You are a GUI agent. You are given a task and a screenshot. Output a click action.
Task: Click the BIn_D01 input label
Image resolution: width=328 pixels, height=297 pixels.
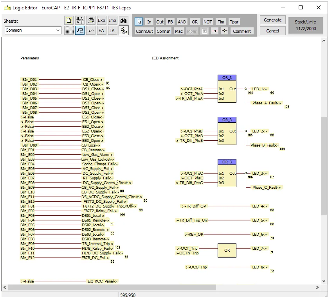(29, 80)
